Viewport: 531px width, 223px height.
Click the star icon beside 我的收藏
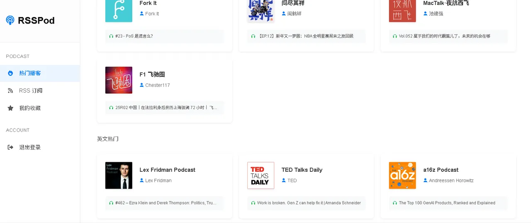(10, 108)
